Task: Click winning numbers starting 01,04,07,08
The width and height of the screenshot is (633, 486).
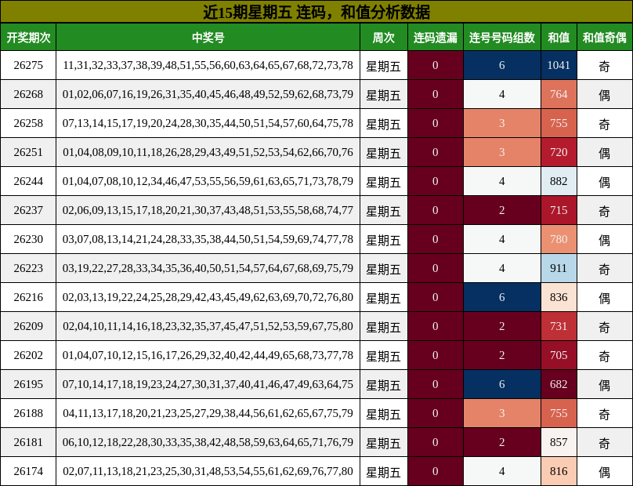Action: coord(208,181)
